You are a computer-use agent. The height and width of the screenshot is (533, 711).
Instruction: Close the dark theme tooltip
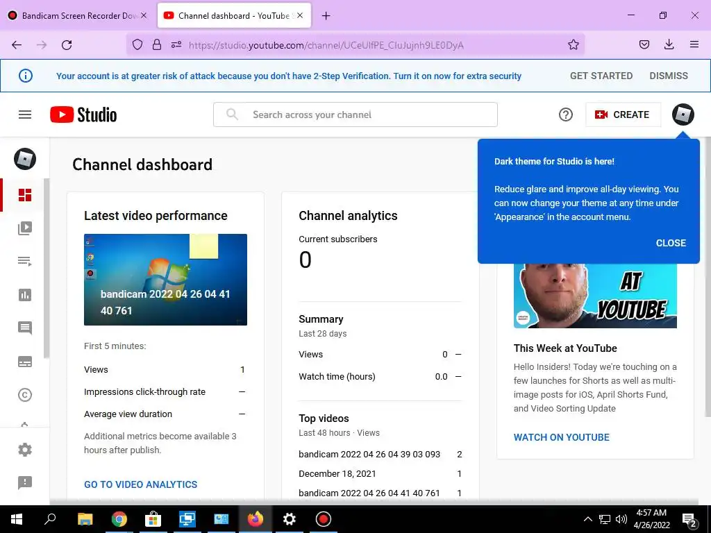(671, 243)
